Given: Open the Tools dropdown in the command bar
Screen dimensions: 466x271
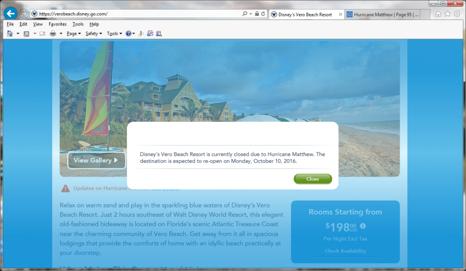Looking at the screenshot, I should 114,34.
